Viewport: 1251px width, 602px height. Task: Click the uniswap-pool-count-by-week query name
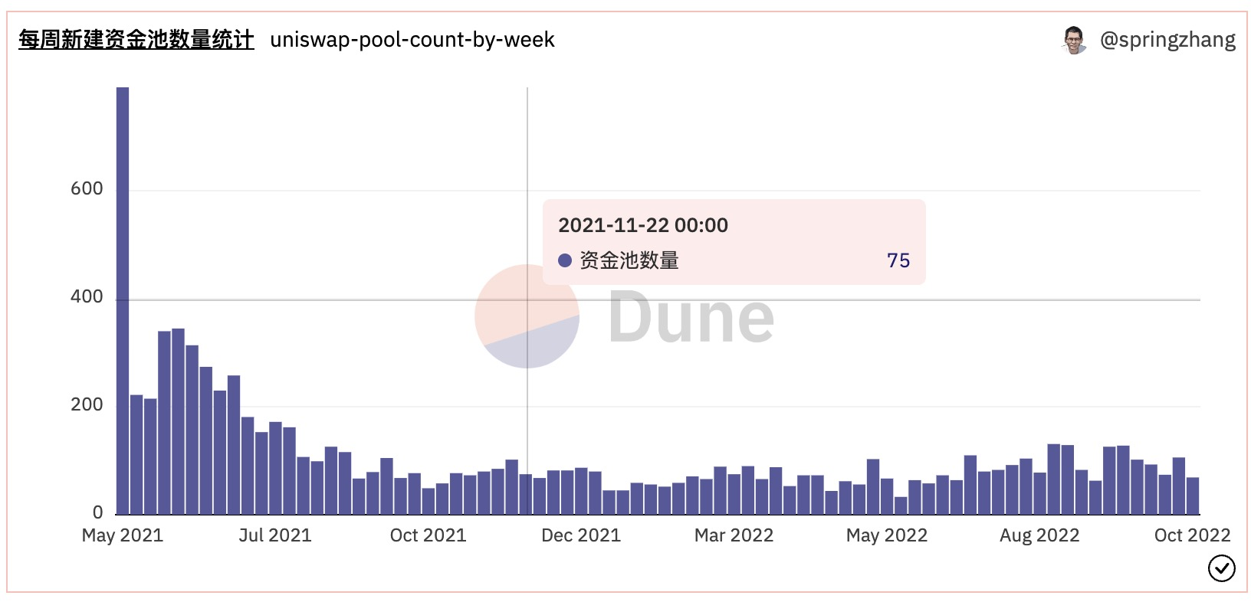(x=412, y=40)
